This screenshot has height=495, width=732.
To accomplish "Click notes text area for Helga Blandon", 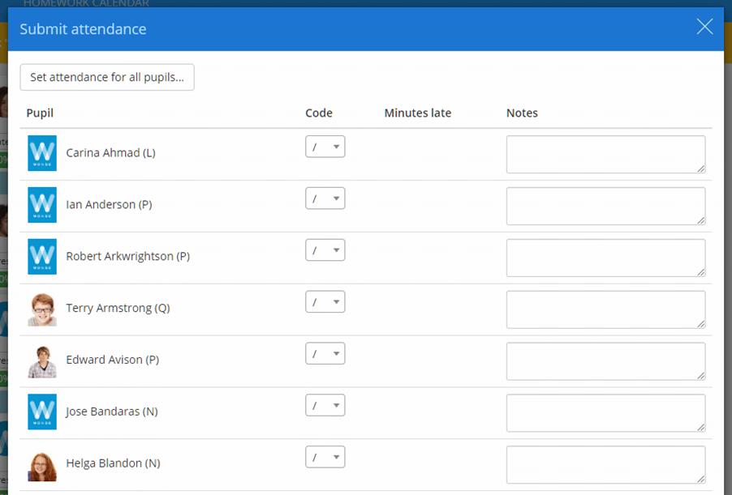I will click(605, 465).
